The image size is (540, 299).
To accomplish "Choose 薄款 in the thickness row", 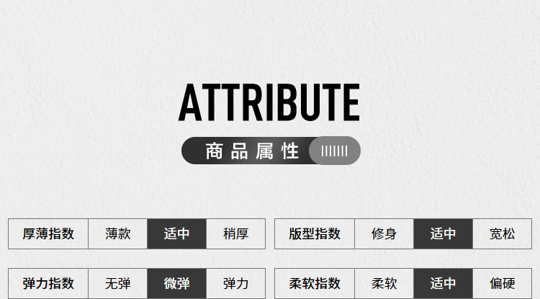I will (118, 233).
